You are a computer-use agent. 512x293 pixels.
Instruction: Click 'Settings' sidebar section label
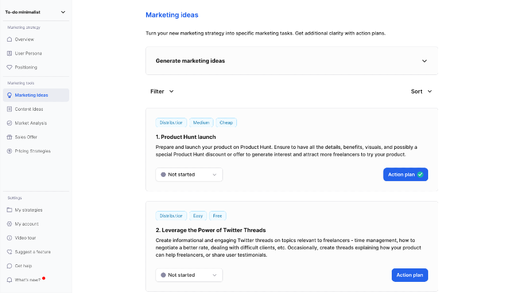click(x=15, y=197)
